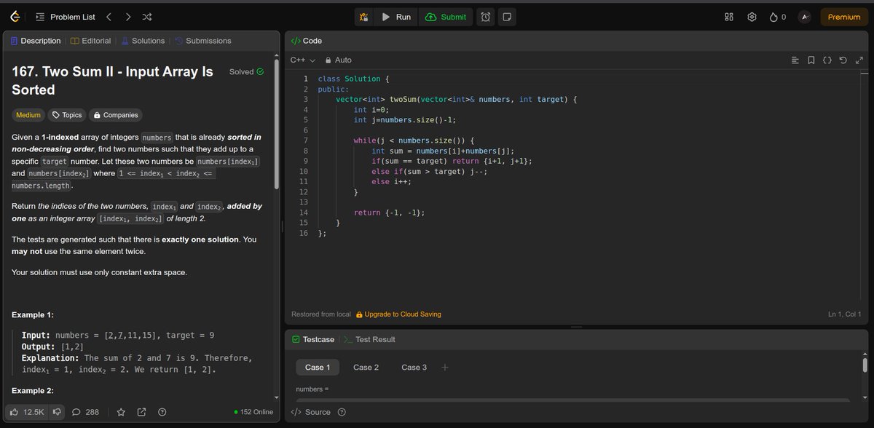Click the description panel scrollbar

(276, 124)
